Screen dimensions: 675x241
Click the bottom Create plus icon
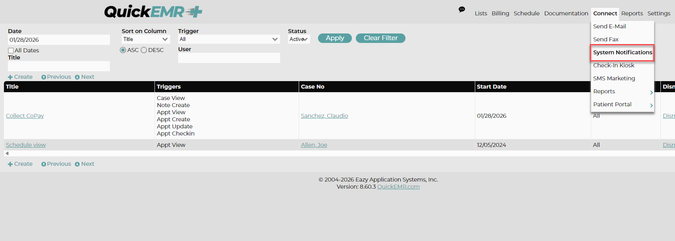tap(10, 164)
